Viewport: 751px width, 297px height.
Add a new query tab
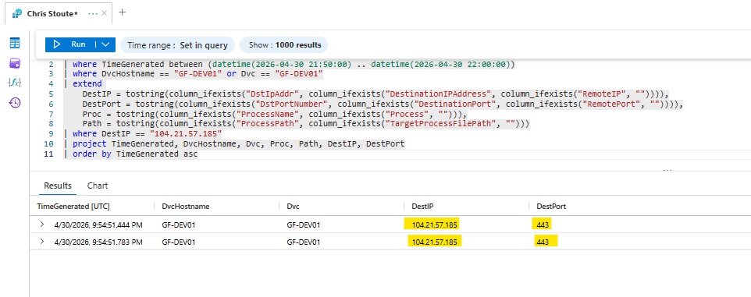pos(122,12)
